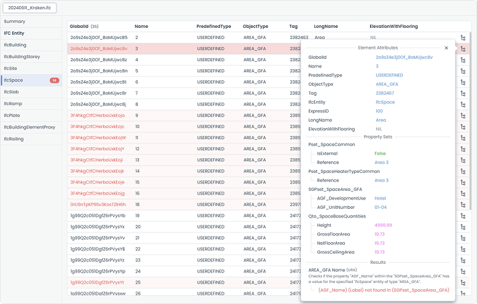Screen dimensions: 477x304
Task: Click the attributes icon for row named 19
Action: (463, 216)
